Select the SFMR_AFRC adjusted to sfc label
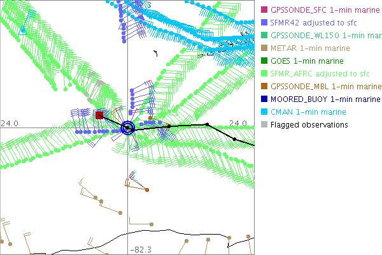 point(316,74)
